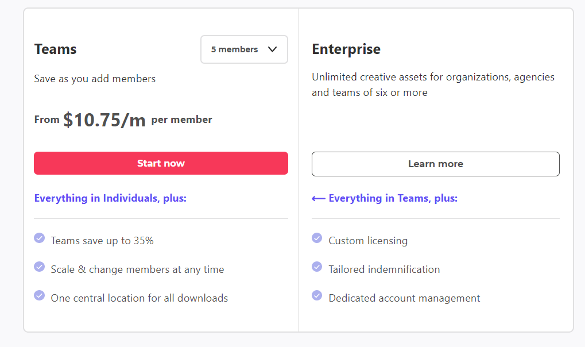Click the Everything in Teams, plus link

click(x=393, y=198)
